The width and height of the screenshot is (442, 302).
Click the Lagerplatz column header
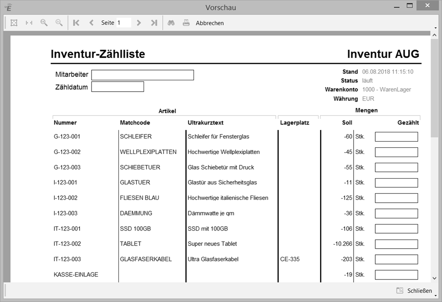pos(294,123)
